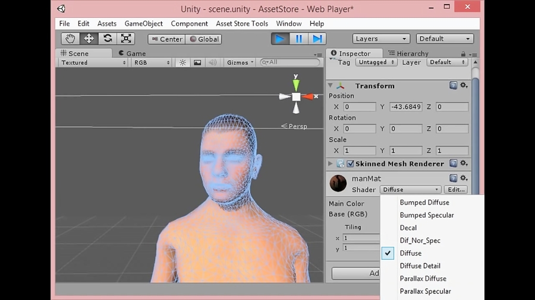The height and width of the screenshot is (300, 535).
Task: Click the Position Y input field
Action: tap(406, 107)
